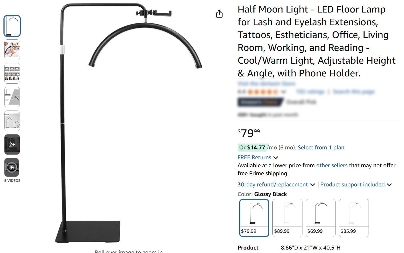Play the product videos thumbnail

pos(12,168)
